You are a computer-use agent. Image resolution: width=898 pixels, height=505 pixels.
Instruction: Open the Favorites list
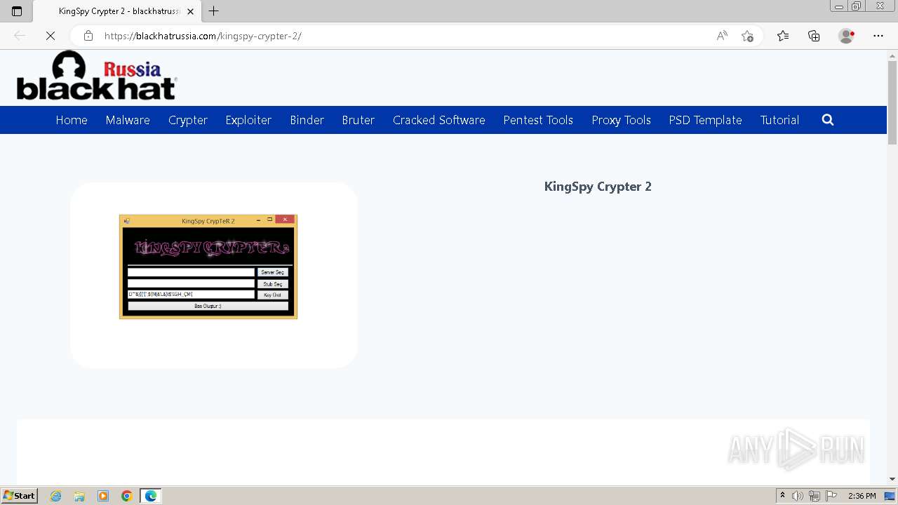click(x=783, y=36)
